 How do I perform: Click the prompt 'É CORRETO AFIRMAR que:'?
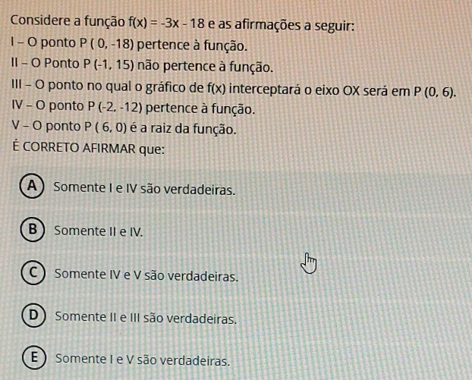coord(89,148)
